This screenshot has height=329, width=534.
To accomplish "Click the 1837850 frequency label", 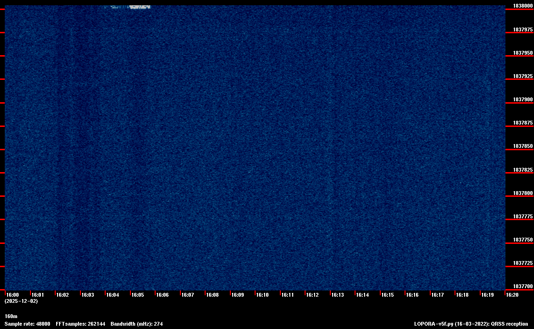I will 523,146.
